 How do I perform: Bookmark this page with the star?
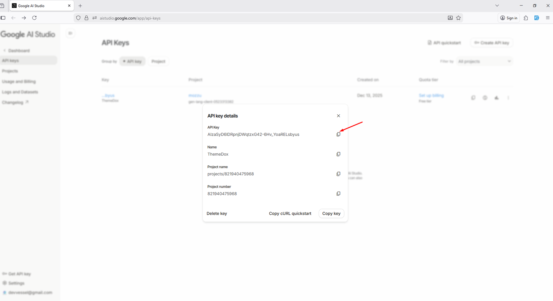click(458, 18)
